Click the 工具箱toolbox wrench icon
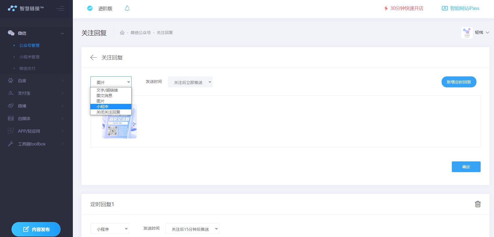Image resolution: width=494 pixels, height=237 pixels. click(11, 144)
